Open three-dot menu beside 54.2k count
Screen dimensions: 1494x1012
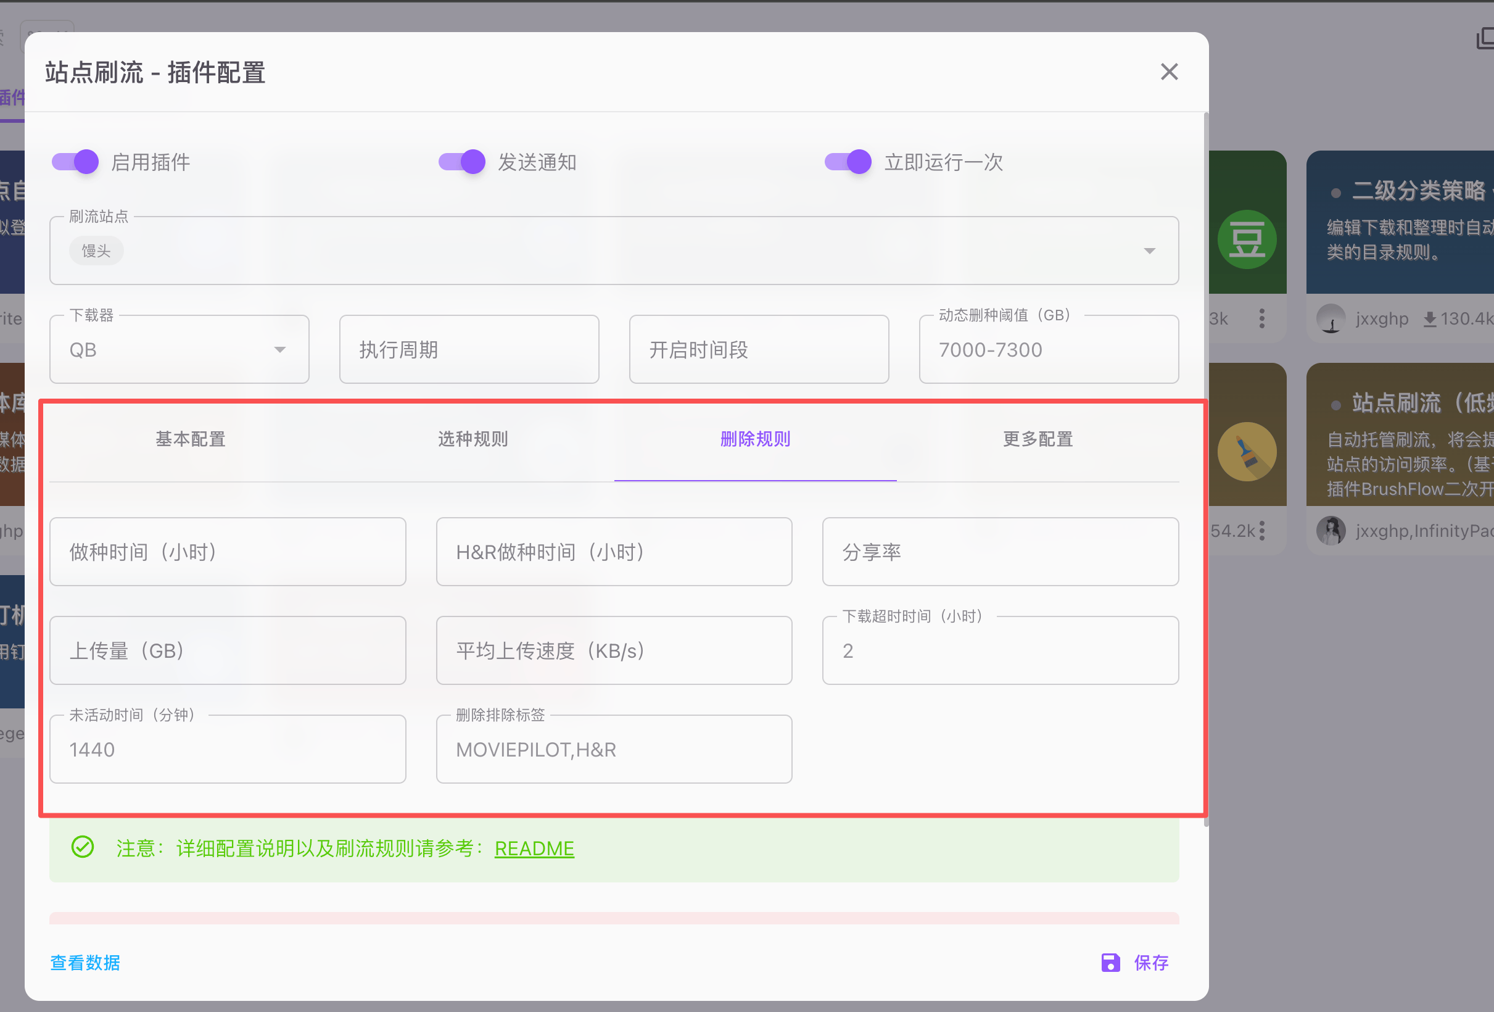1262,531
